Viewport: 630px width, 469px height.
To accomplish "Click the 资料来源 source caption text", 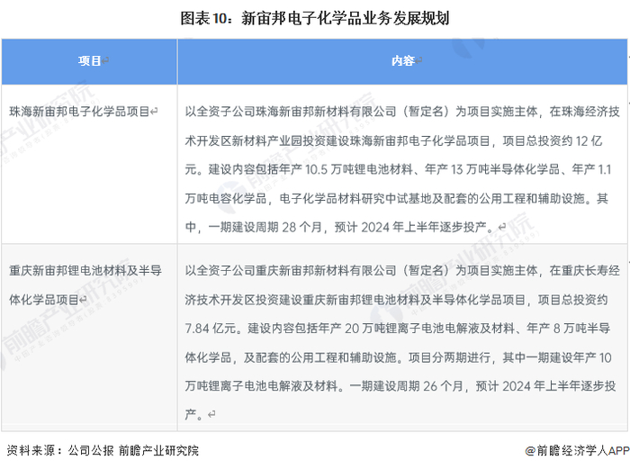I will (103, 450).
